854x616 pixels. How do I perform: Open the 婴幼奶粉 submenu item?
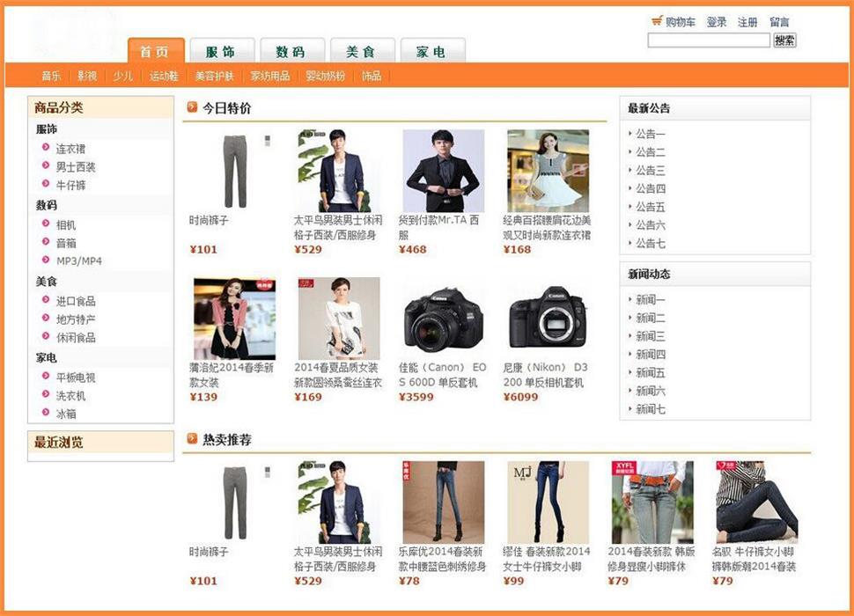click(326, 76)
